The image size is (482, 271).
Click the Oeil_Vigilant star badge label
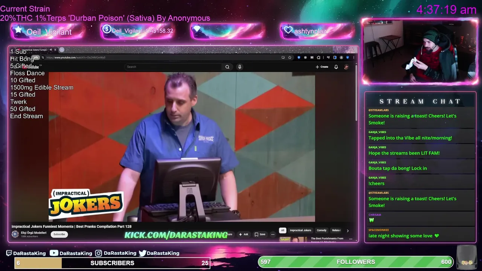(49, 32)
